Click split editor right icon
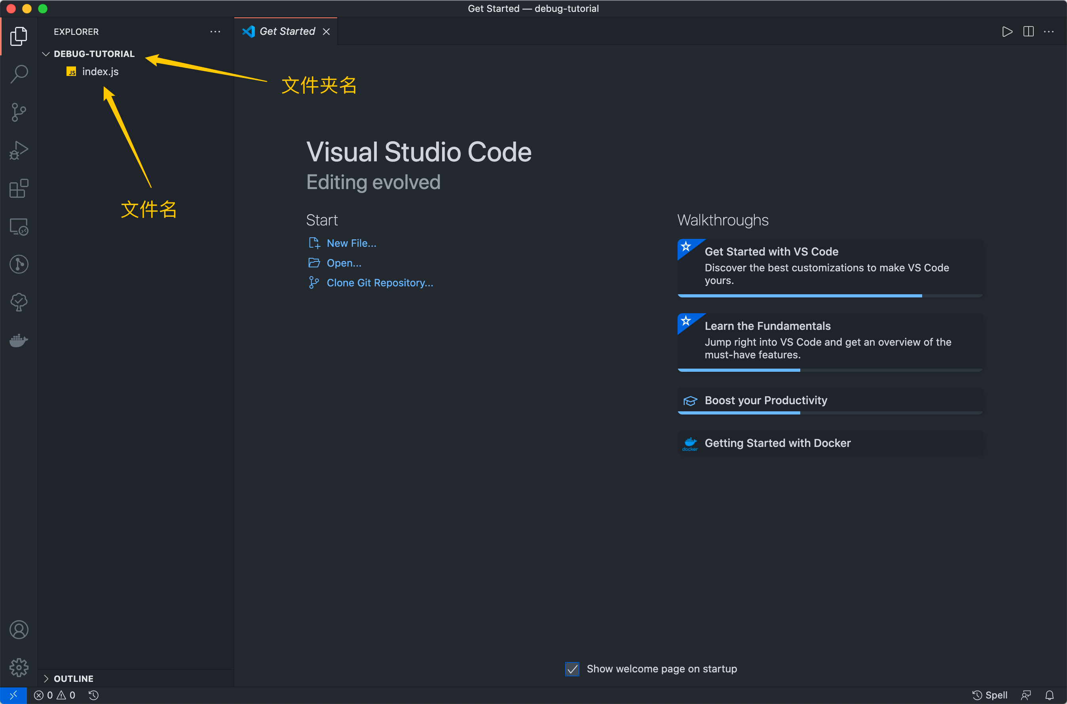 [1028, 31]
